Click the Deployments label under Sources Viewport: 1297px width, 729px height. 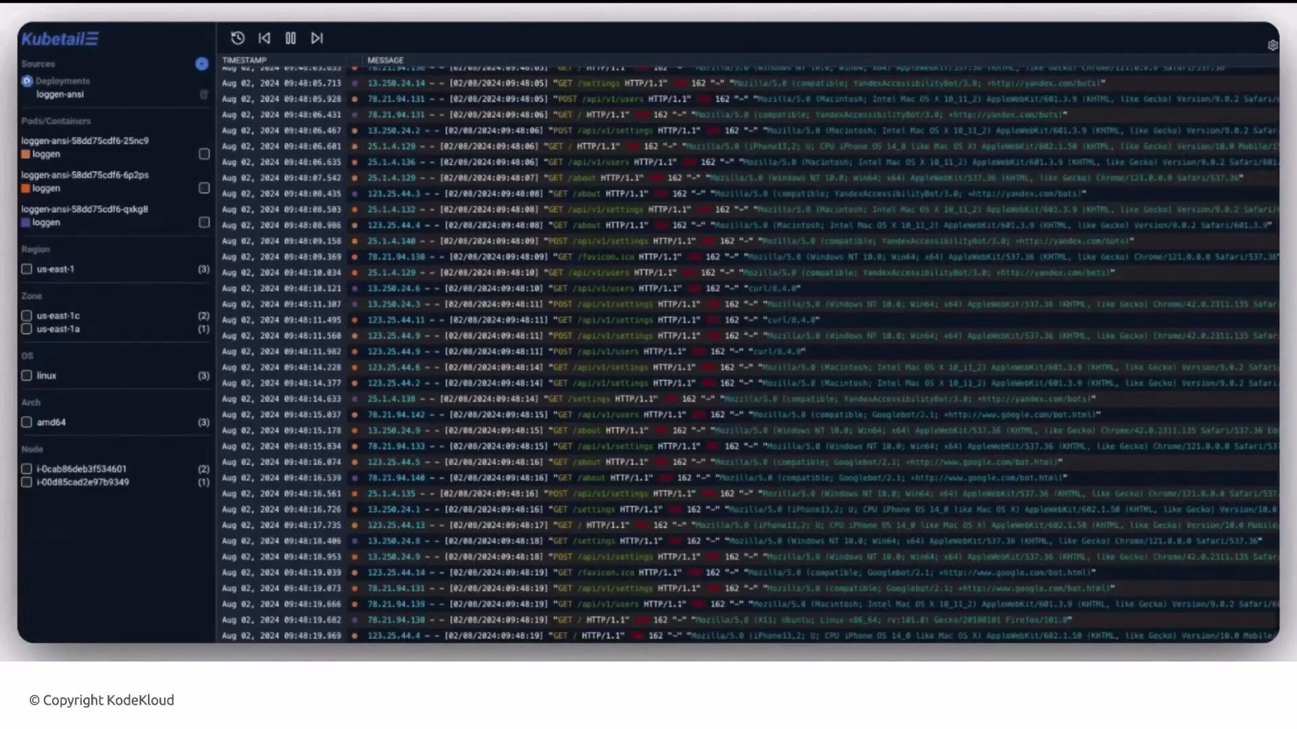click(63, 81)
